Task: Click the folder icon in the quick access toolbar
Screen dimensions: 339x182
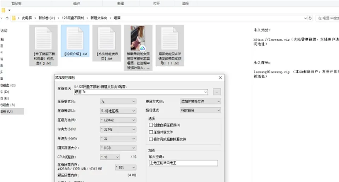Action: tap(3, 10)
